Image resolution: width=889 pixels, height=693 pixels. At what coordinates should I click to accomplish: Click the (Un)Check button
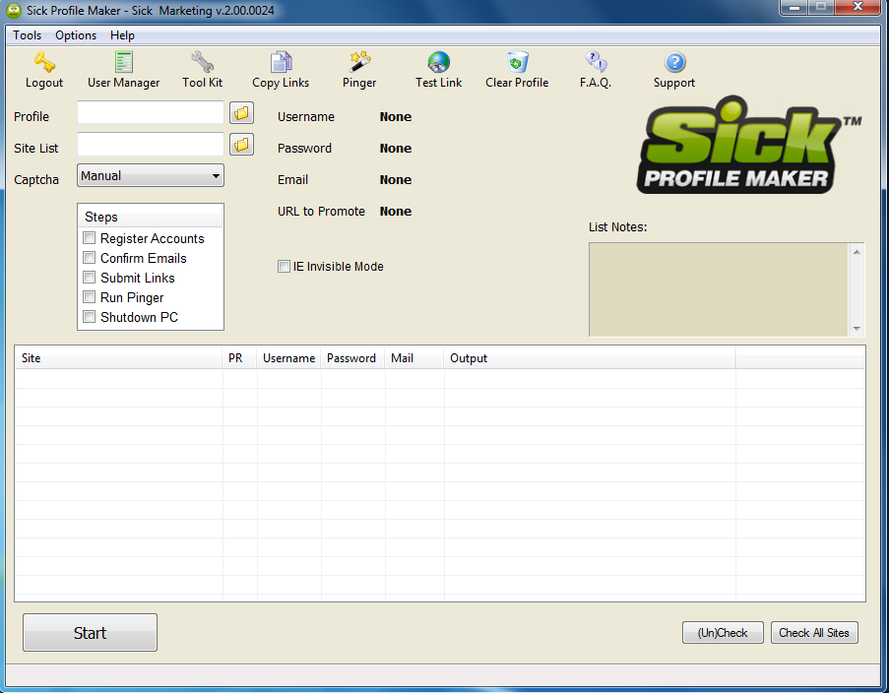click(723, 633)
